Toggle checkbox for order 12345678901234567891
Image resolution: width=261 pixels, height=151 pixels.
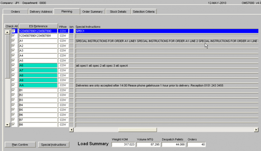pos(13,36)
